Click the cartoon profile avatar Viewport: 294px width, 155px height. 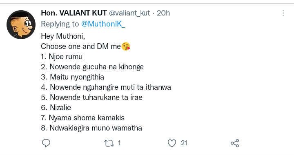click(x=21, y=25)
